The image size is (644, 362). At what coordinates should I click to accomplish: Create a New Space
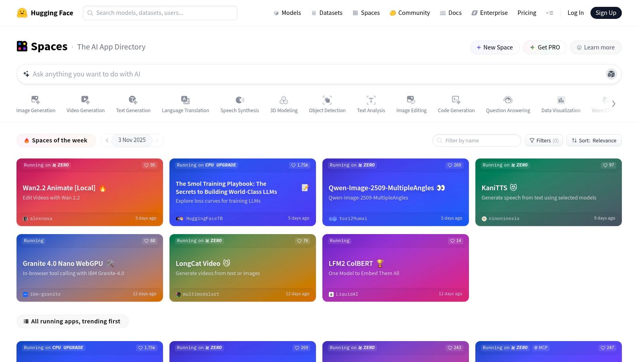[494, 47]
